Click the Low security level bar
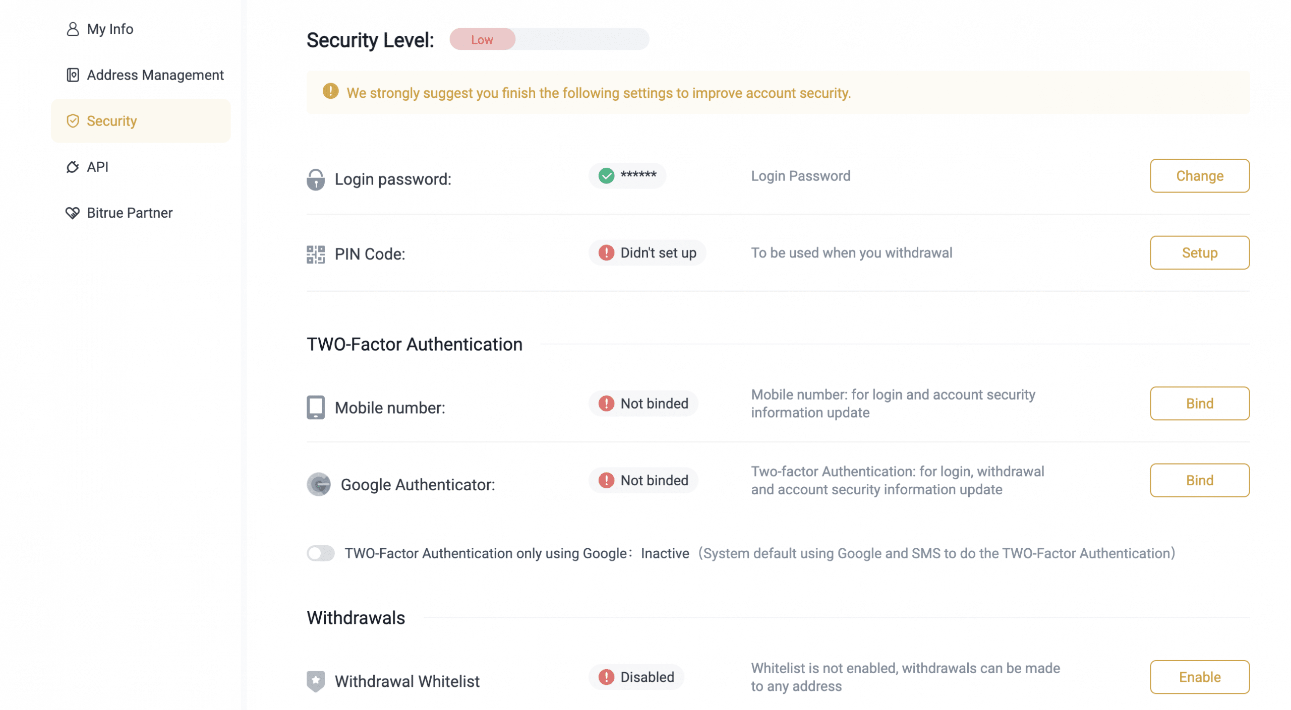Screen dimensions: 1291x710 tap(549, 39)
